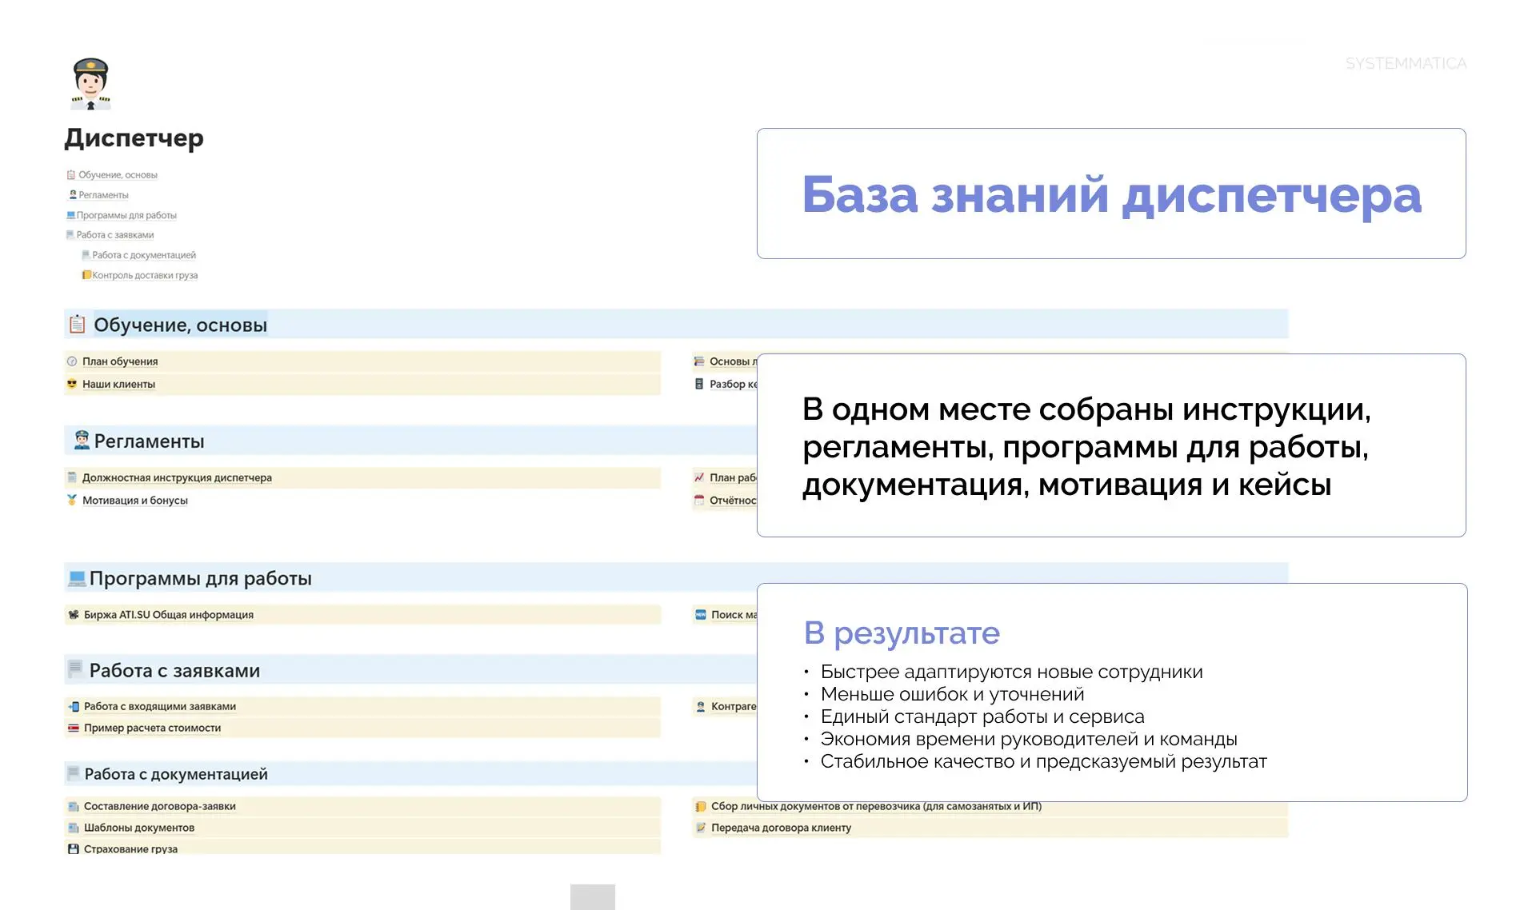This screenshot has height=910, width=1536.
Task: Open 'Передача договора клиенту' page
Action: pos(781,828)
